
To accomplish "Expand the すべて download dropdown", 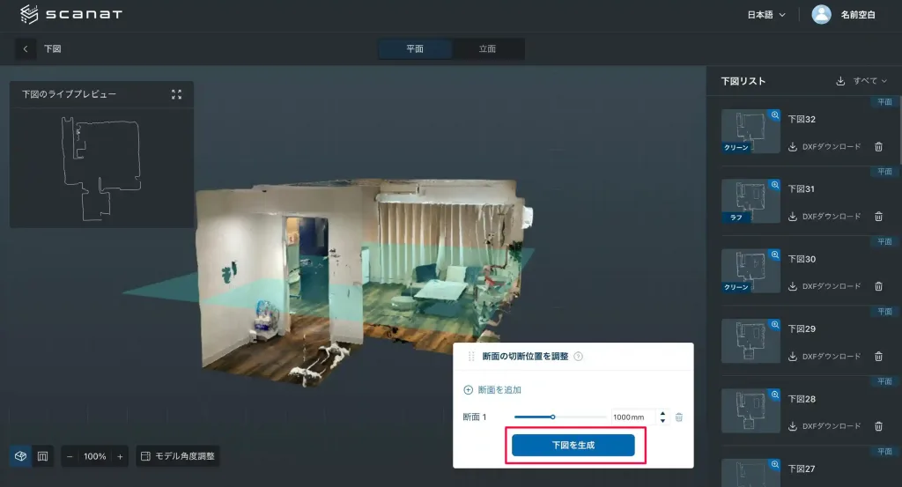I will coord(862,81).
